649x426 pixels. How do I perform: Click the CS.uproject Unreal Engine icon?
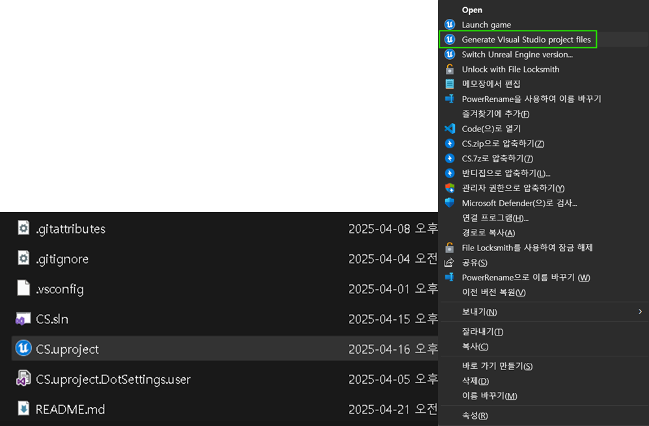(x=23, y=348)
